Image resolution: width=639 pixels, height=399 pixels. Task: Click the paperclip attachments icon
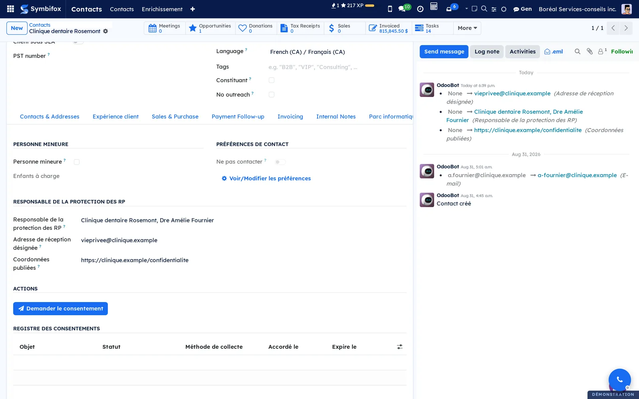(589, 51)
